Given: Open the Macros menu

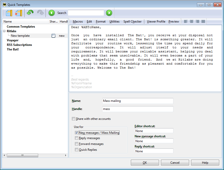Looking at the screenshot, I should [x=78, y=22].
